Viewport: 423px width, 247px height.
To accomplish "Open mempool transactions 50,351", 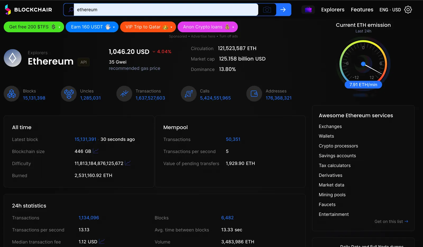I will [x=233, y=139].
